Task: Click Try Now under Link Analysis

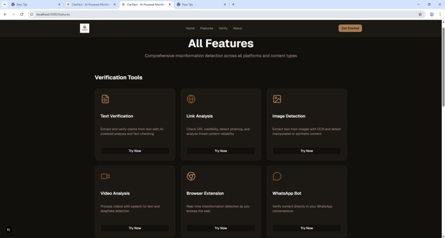Action: (221, 151)
